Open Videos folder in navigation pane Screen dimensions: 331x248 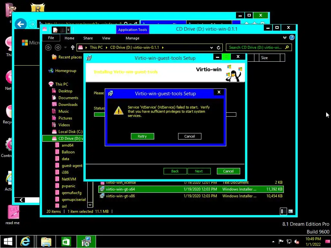point(61,125)
